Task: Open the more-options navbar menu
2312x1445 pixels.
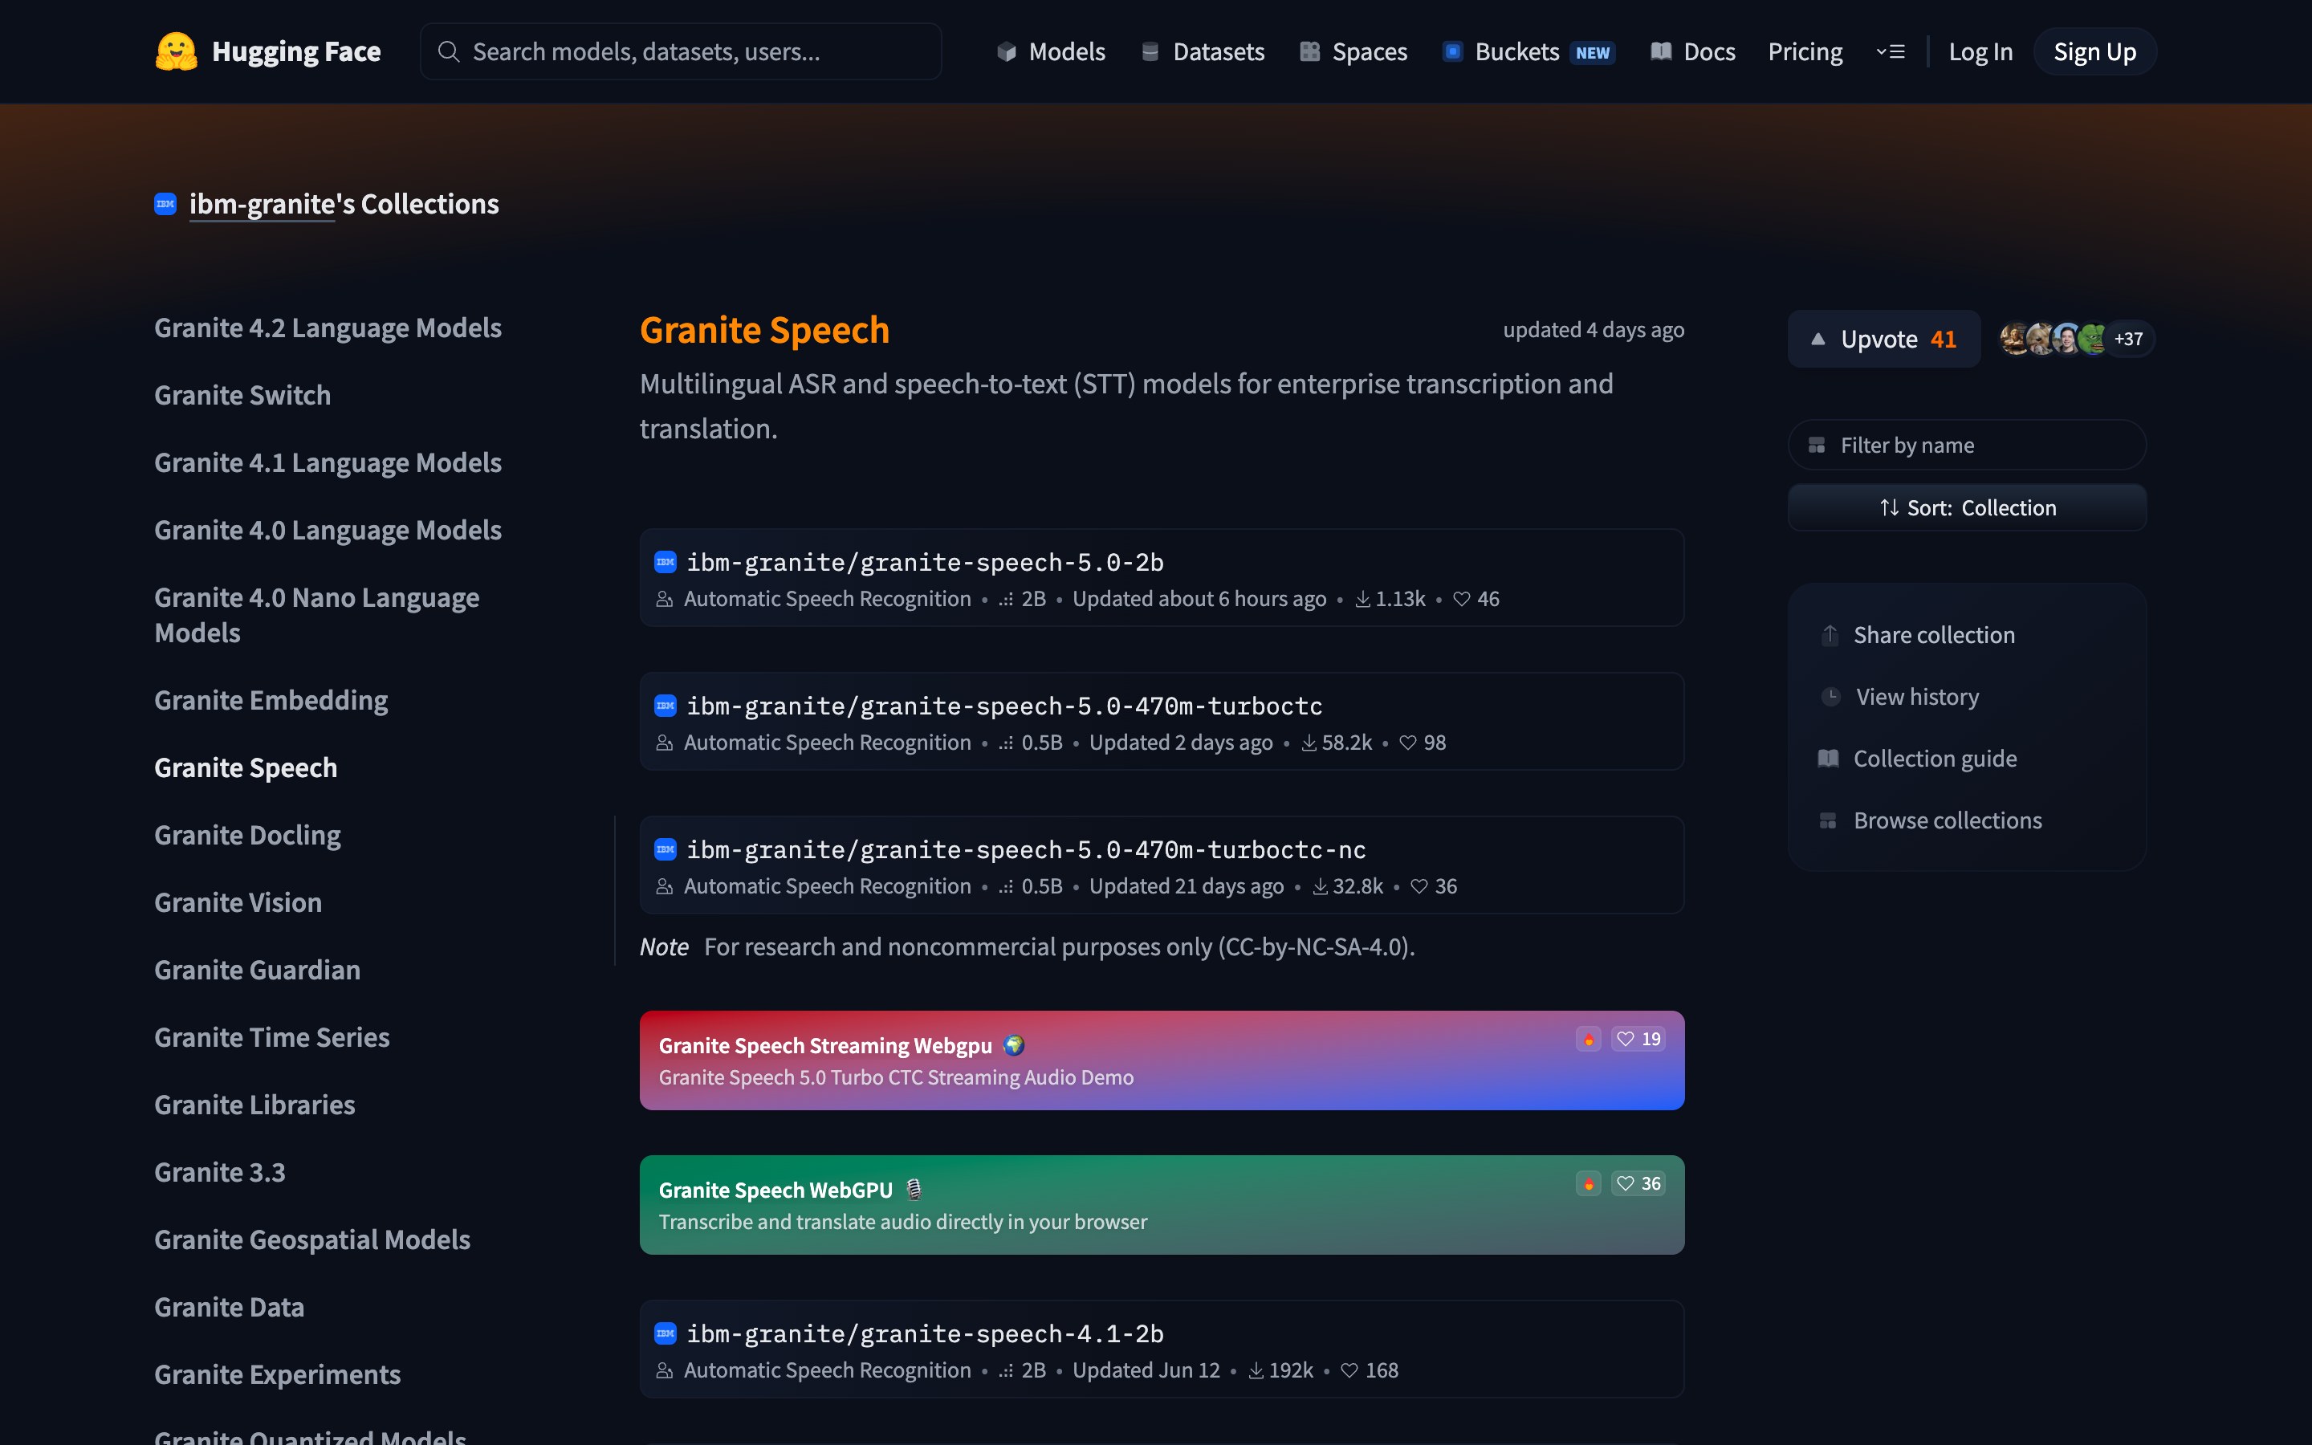Action: 1891,51
